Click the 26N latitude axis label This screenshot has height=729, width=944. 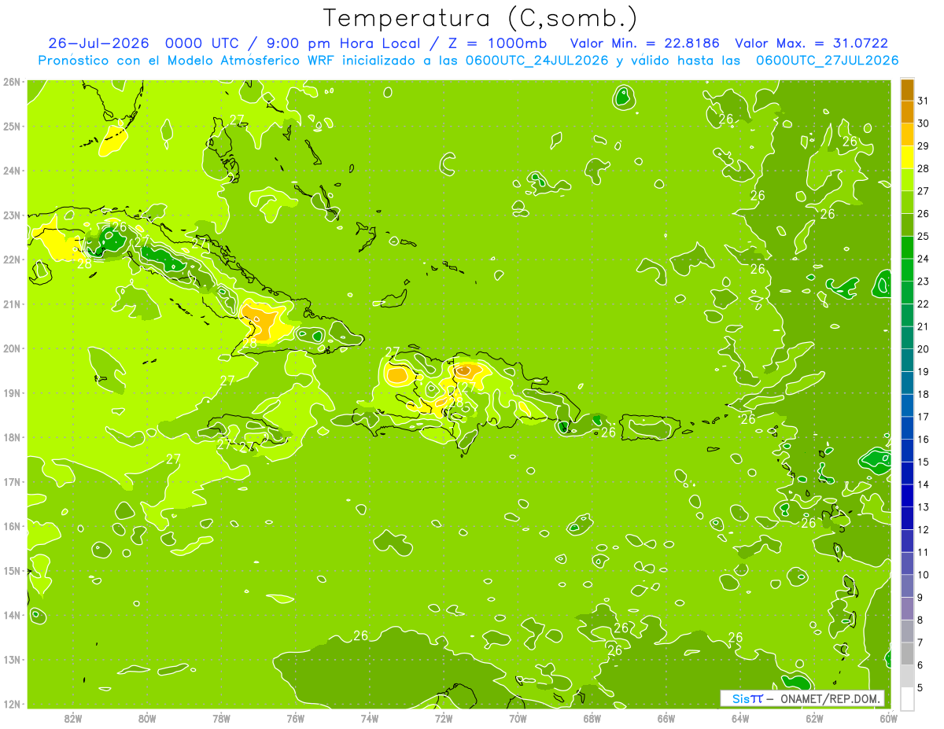point(12,81)
